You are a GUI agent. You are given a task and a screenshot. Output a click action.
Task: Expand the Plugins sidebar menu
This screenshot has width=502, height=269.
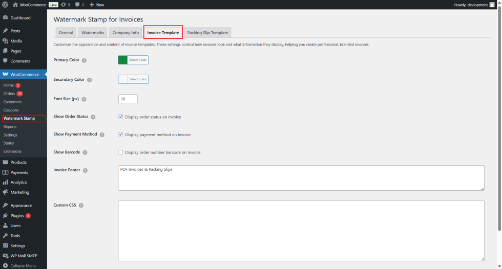point(17,216)
